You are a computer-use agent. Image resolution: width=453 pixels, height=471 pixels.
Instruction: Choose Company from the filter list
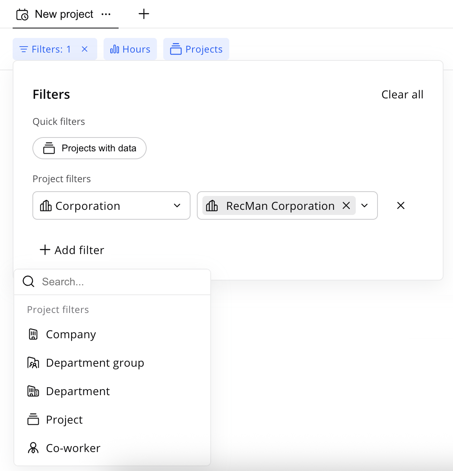71,334
